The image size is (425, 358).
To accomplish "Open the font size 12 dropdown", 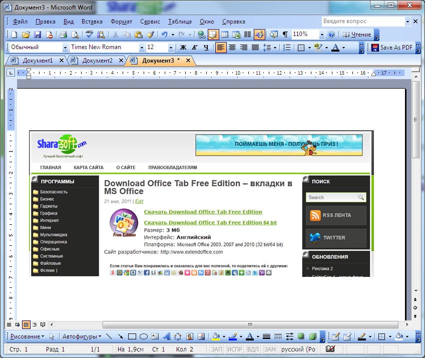I will tap(171, 48).
